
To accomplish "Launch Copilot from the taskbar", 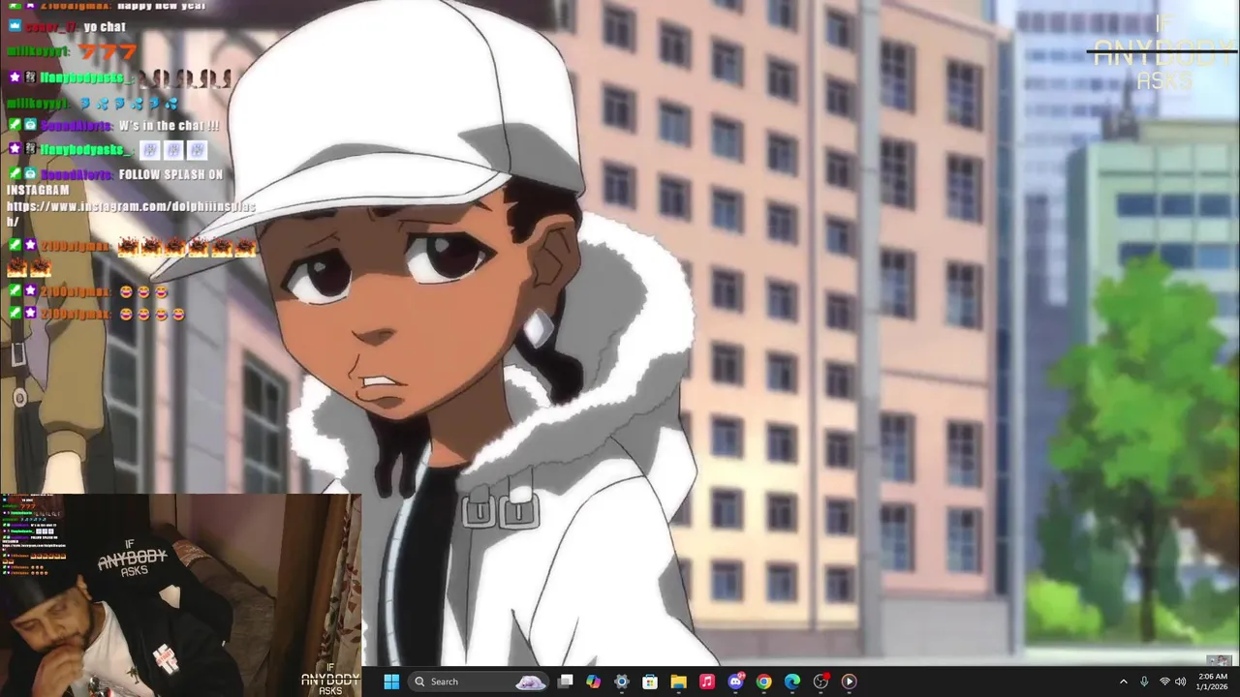I will pos(593,682).
